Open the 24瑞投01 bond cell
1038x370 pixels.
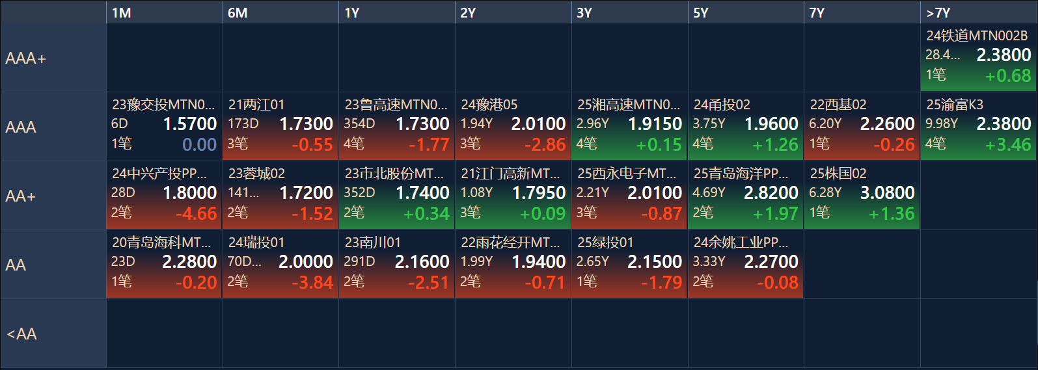[x=280, y=265]
